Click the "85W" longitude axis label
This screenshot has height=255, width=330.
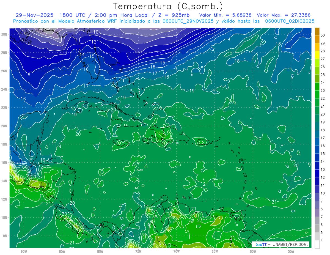click(62, 251)
